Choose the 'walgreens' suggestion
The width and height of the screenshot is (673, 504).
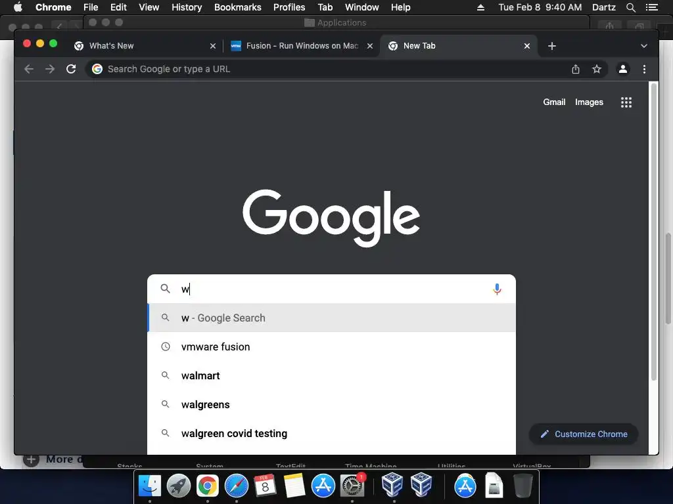coord(331,404)
